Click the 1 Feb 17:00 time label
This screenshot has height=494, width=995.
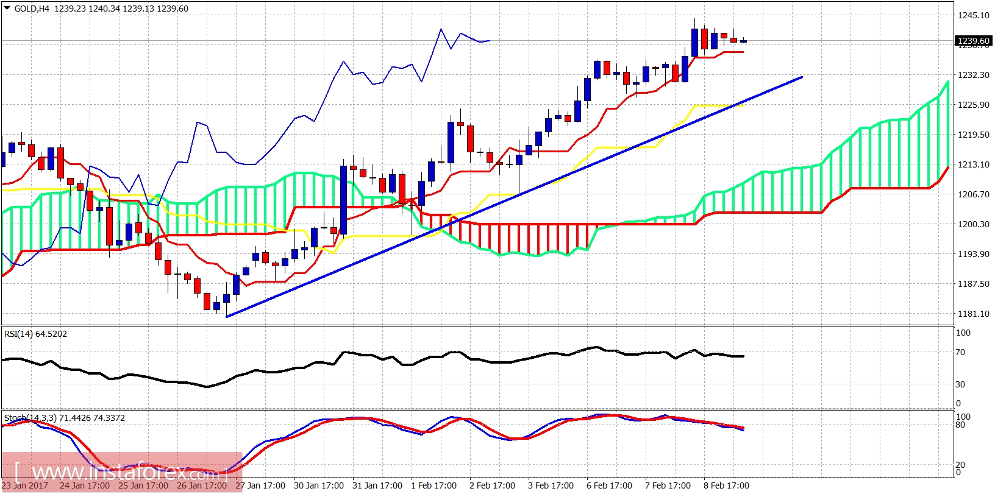434,485
